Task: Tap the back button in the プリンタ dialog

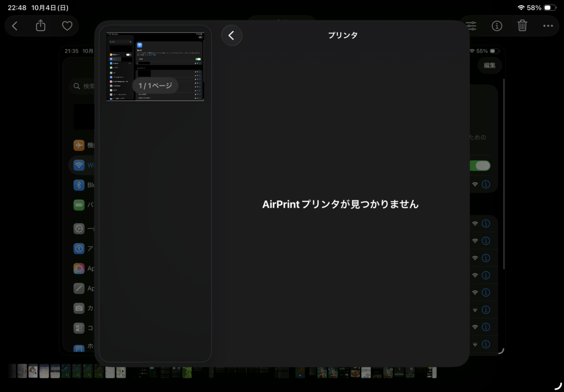Action: 232,35
